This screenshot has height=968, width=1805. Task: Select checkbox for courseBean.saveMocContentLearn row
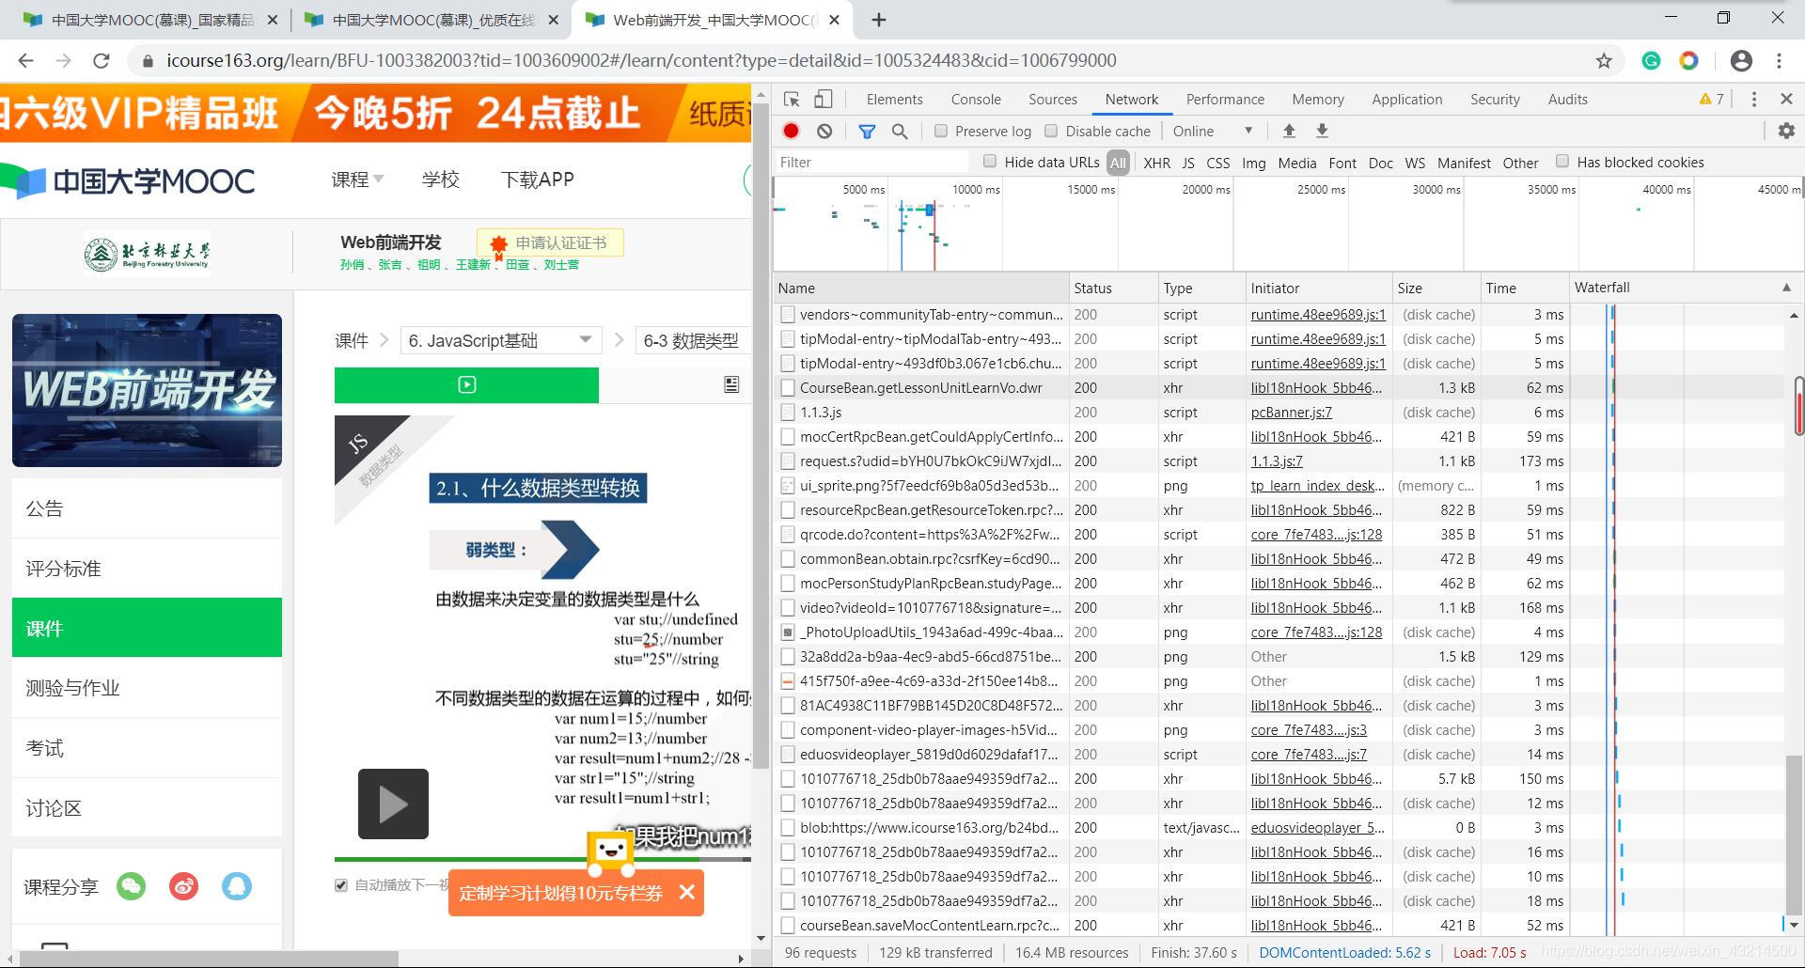(788, 925)
